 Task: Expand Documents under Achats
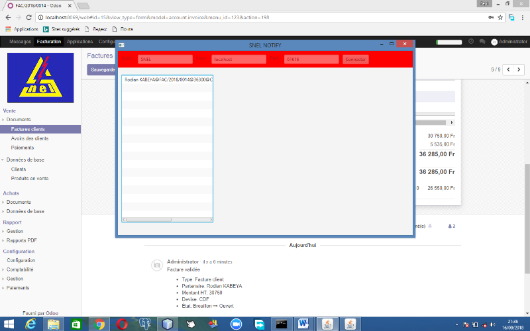pos(19,203)
